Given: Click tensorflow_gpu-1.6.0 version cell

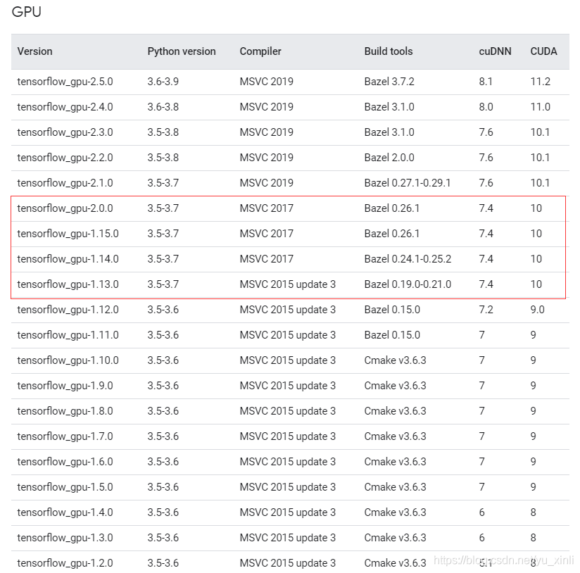Looking at the screenshot, I should 65,462.
